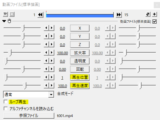Click the 再生速度 parameter button
This screenshot has width=160, height=120.
(80, 86)
